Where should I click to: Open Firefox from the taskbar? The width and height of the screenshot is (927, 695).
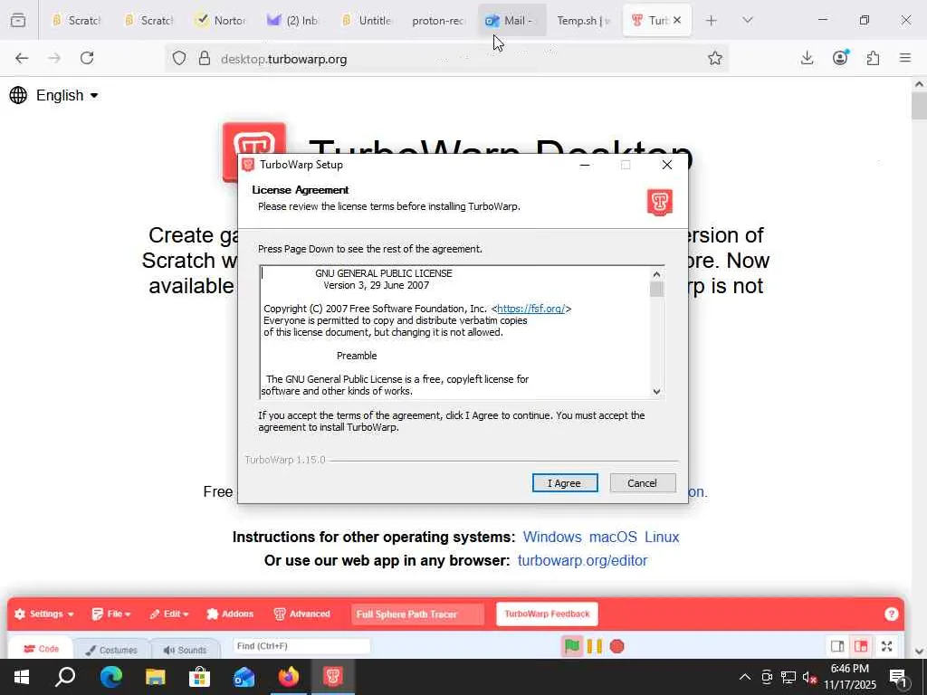289,677
